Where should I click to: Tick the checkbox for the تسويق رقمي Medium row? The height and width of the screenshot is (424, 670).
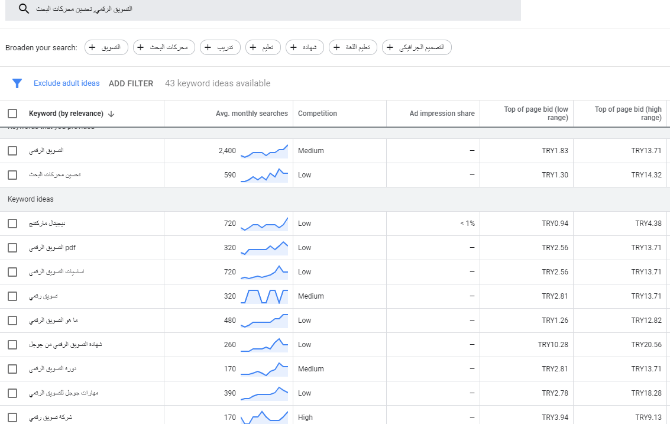pyautogui.click(x=12, y=296)
